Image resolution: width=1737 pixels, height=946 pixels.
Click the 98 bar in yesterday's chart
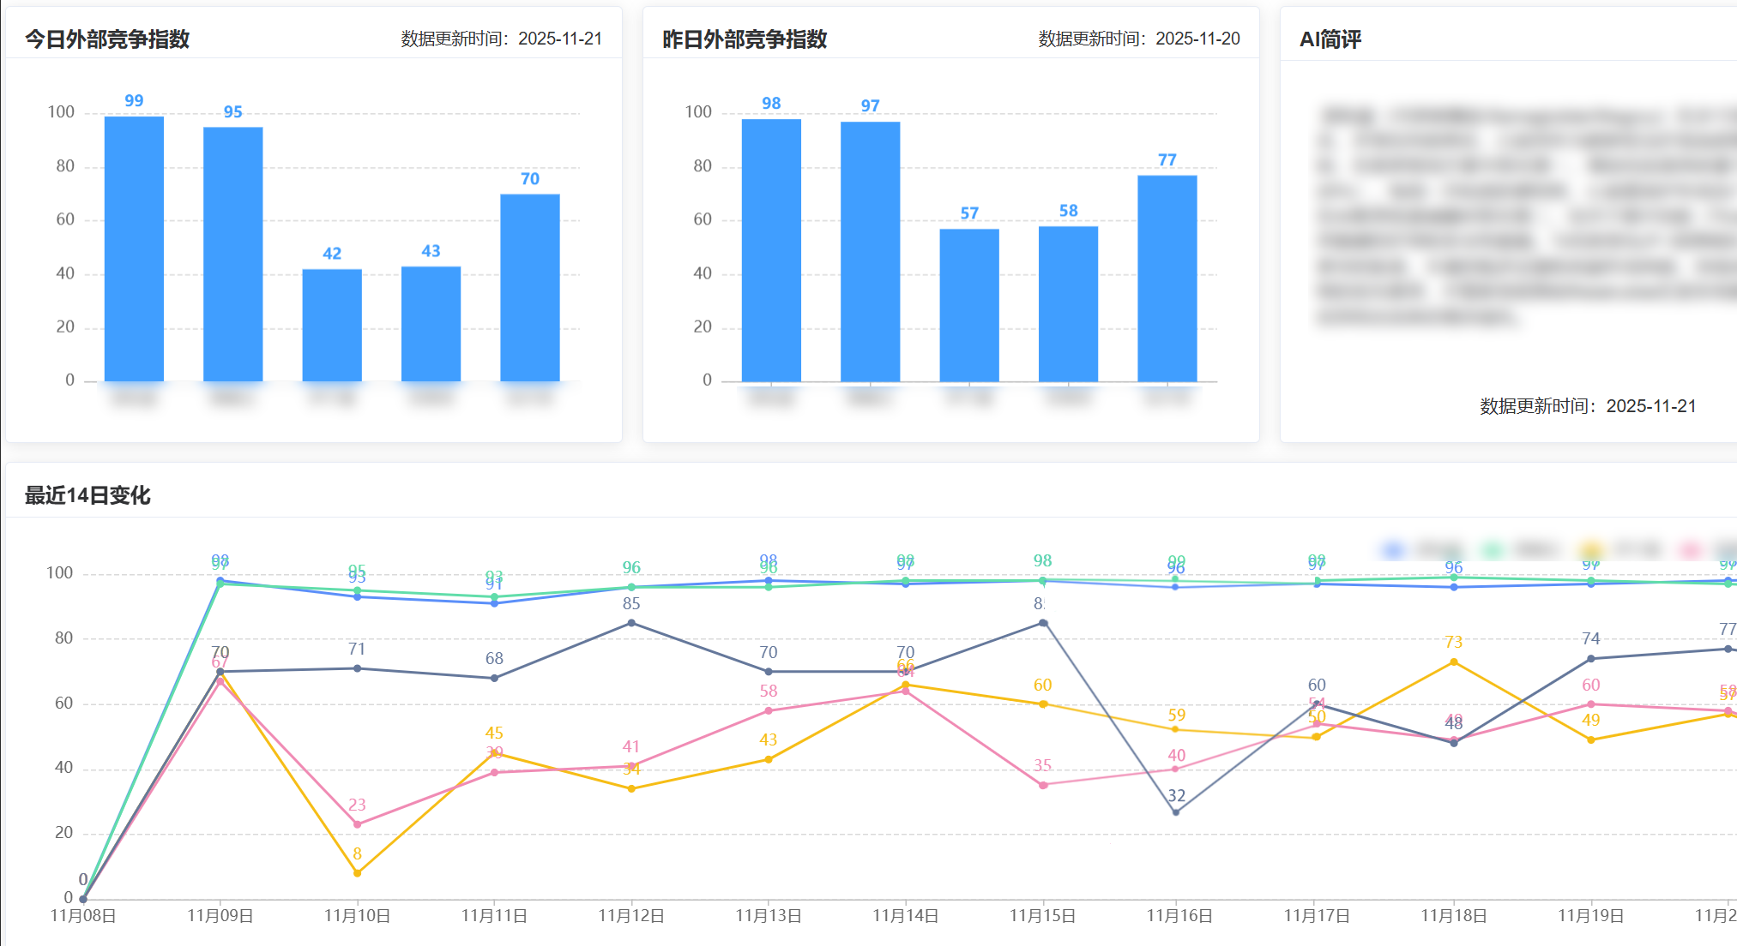pyautogui.click(x=771, y=250)
